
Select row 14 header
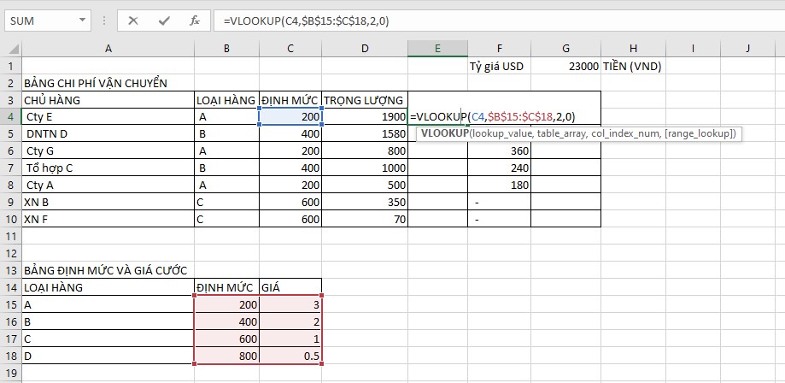(11, 287)
